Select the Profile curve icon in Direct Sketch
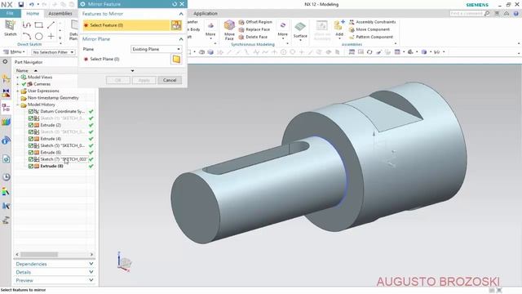This screenshot has height=294, width=522. coord(27,25)
